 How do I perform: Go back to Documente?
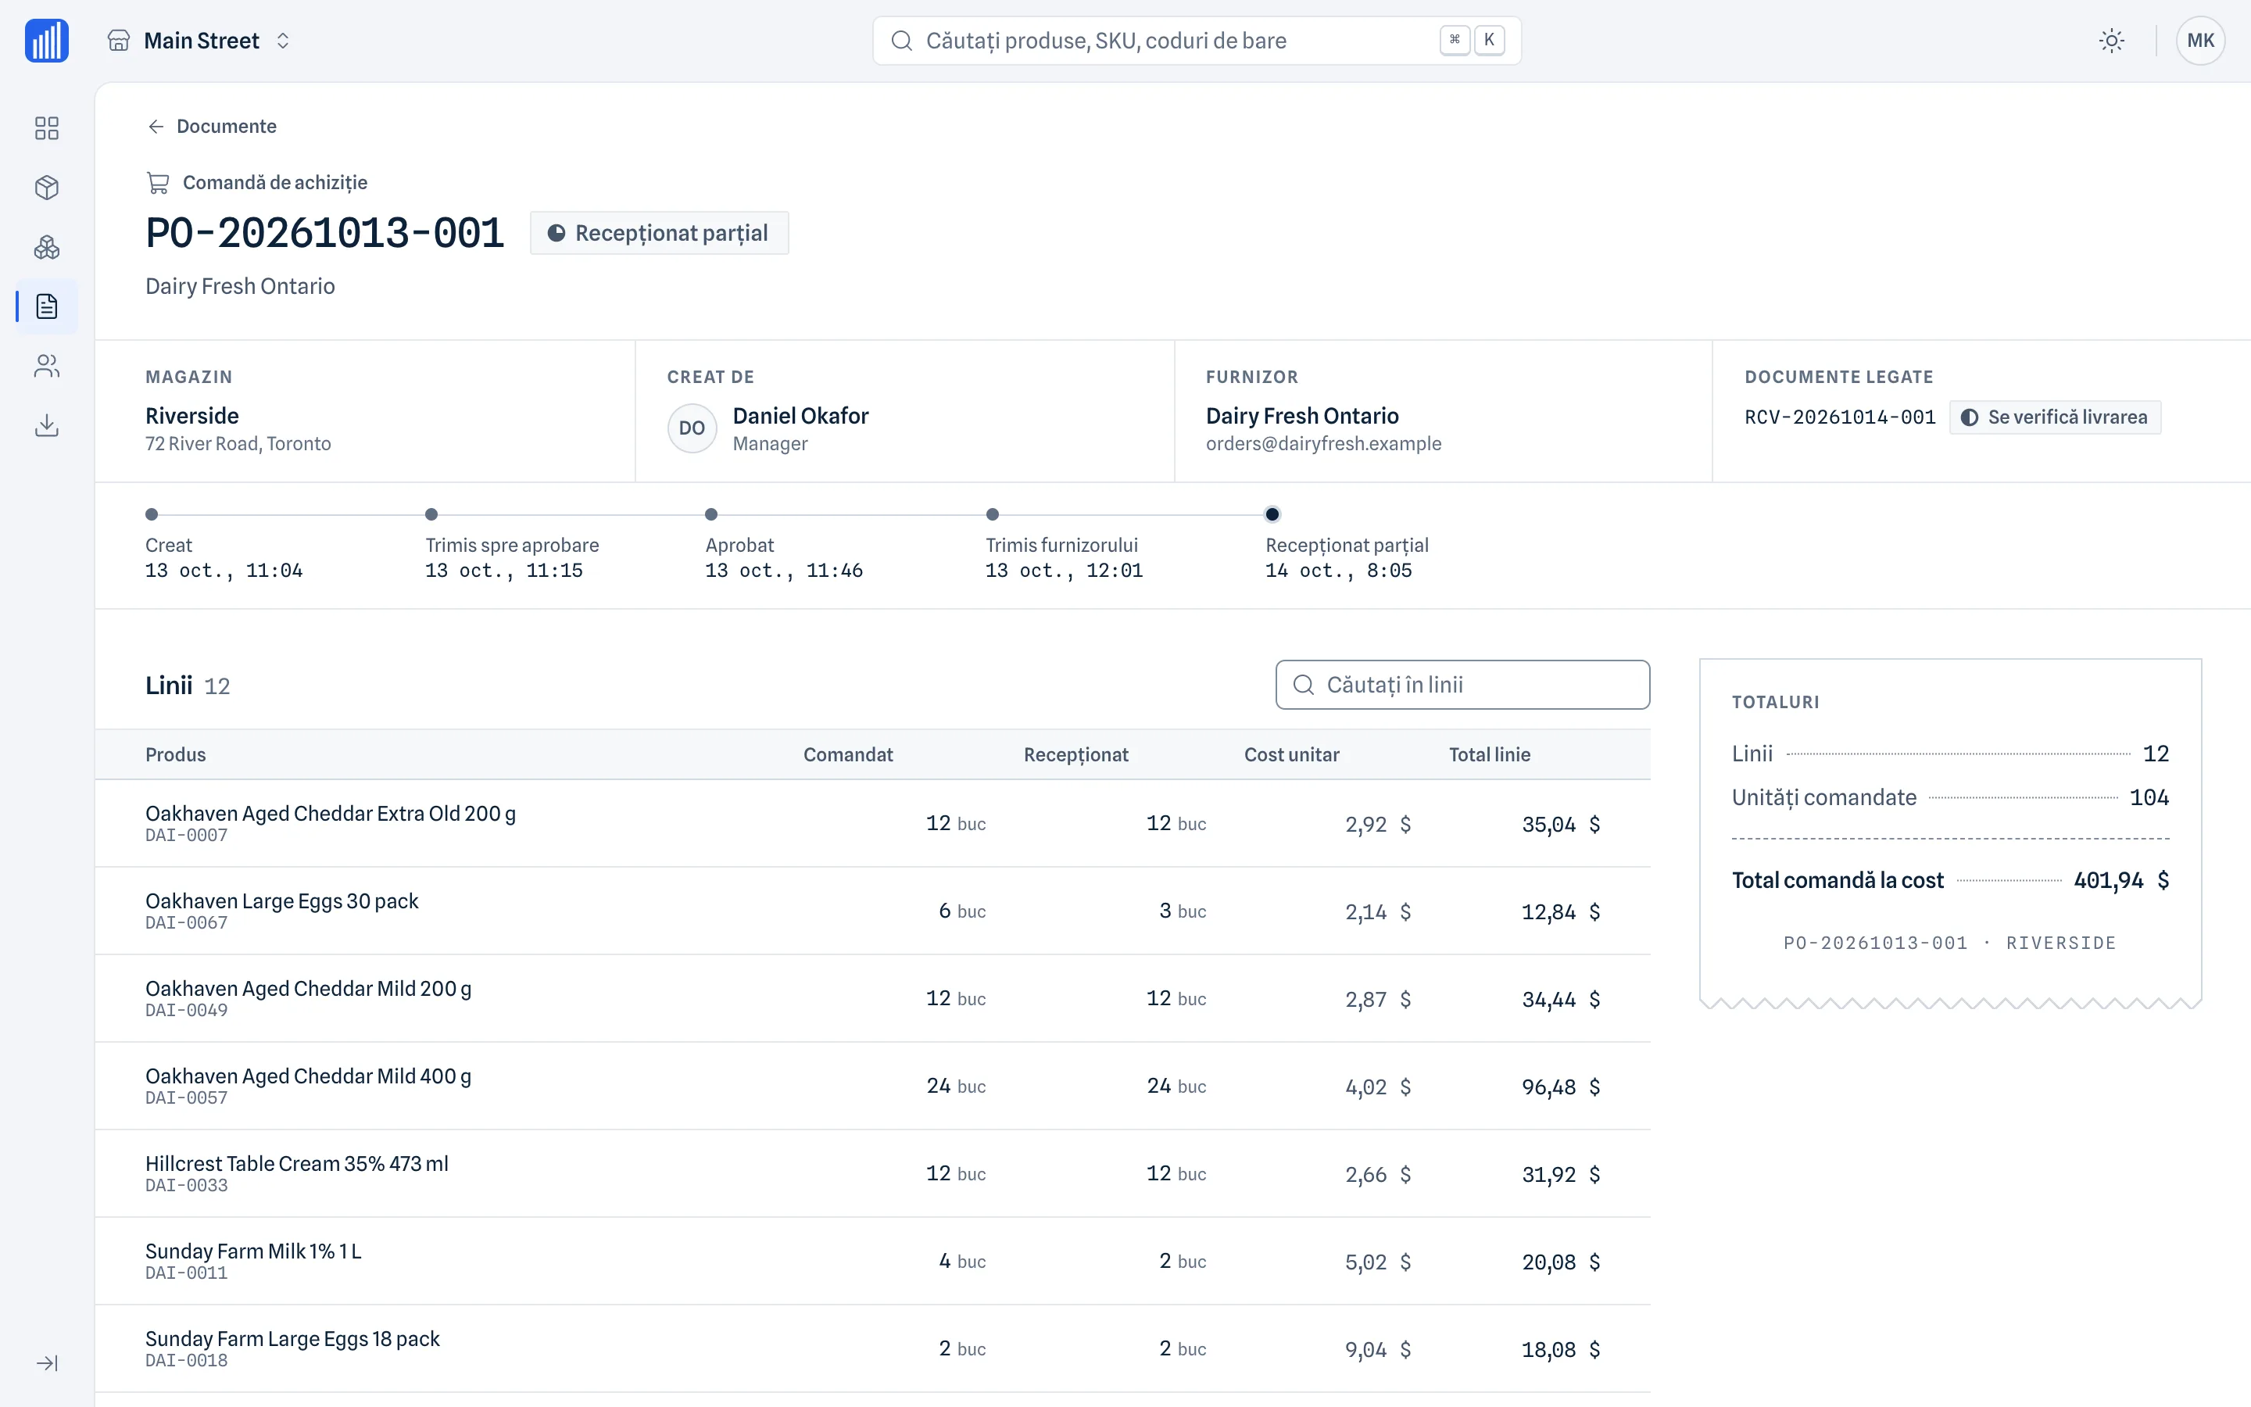(212, 127)
